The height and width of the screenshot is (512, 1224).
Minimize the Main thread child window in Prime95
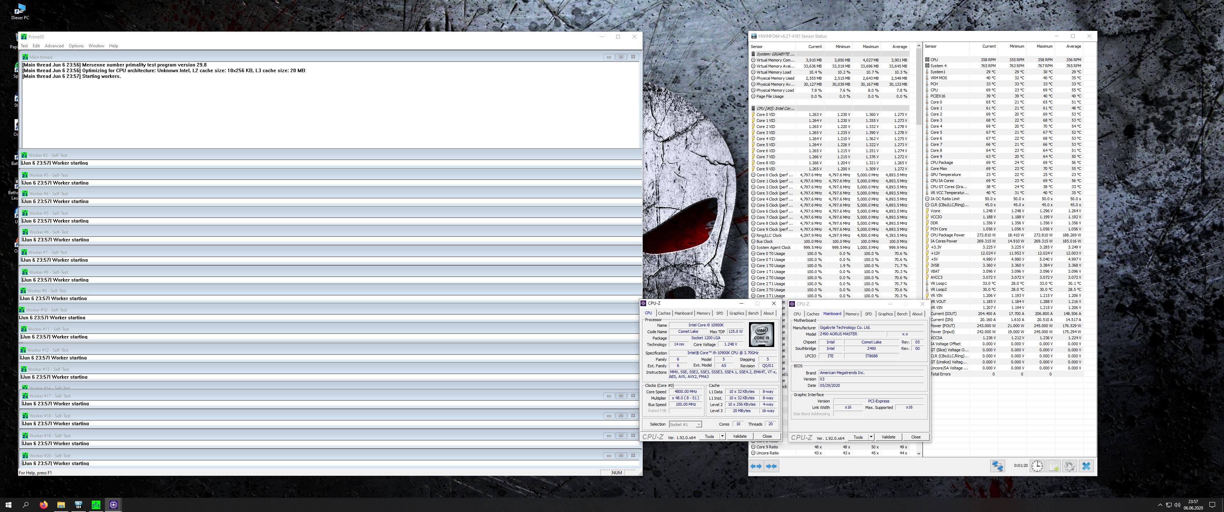(x=609, y=57)
